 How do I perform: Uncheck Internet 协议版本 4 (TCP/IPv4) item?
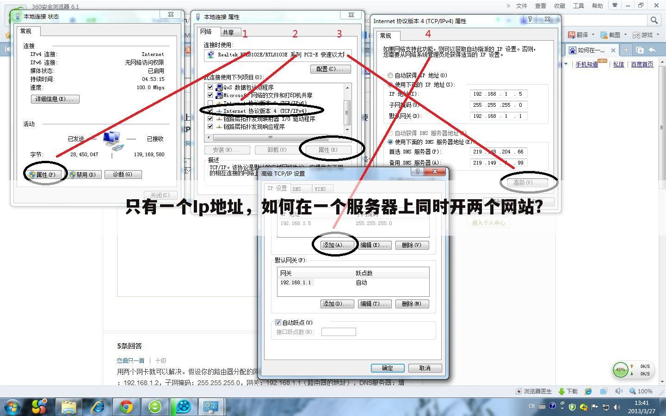click(x=210, y=111)
